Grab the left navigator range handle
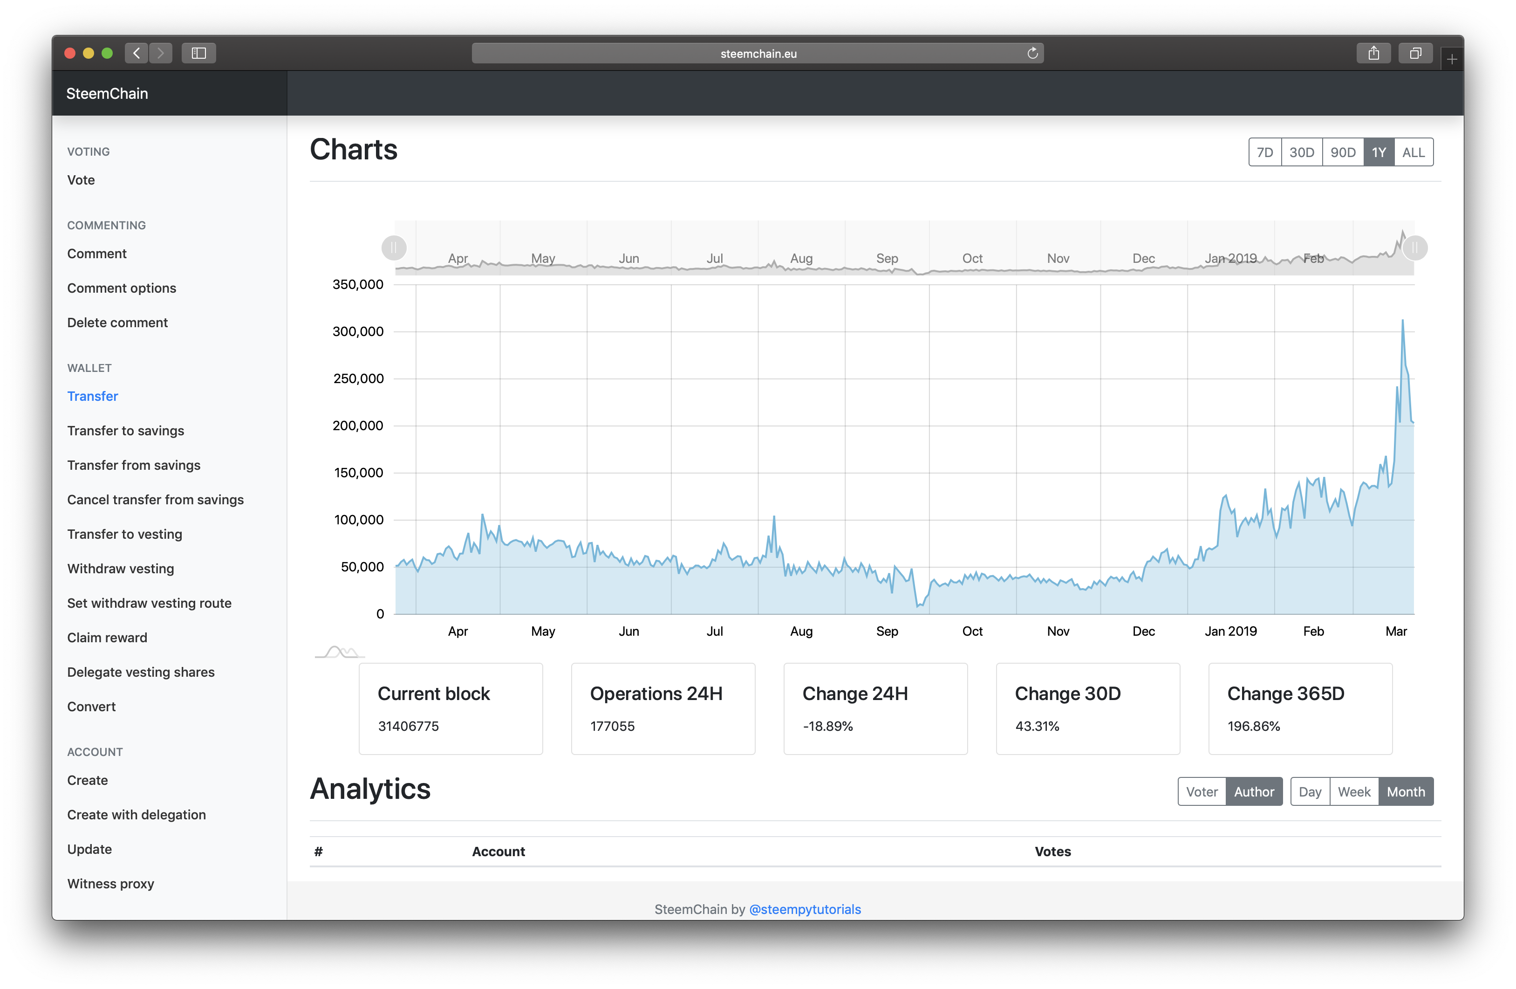Image resolution: width=1516 pixels, height=989 pixels. click(394, 248)
